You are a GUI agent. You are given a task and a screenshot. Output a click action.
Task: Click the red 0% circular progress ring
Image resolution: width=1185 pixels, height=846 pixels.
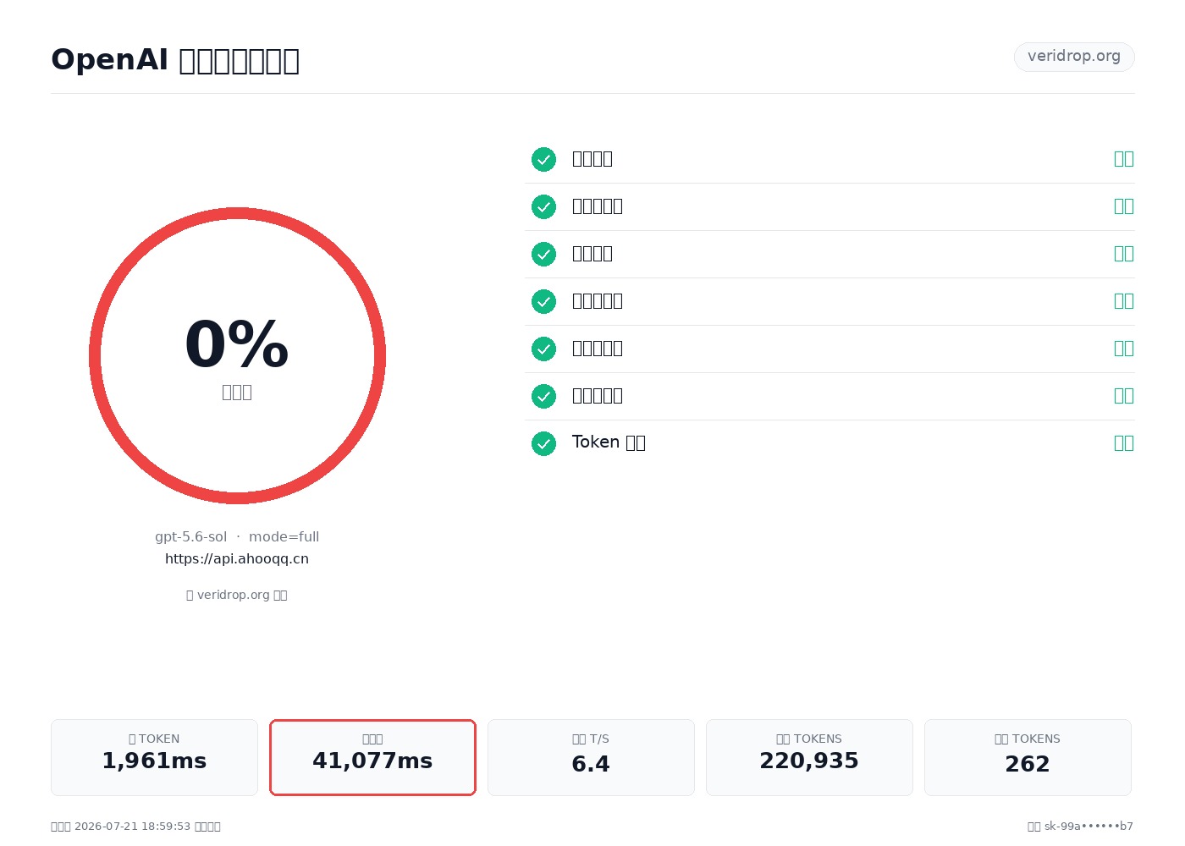(237, 355)
